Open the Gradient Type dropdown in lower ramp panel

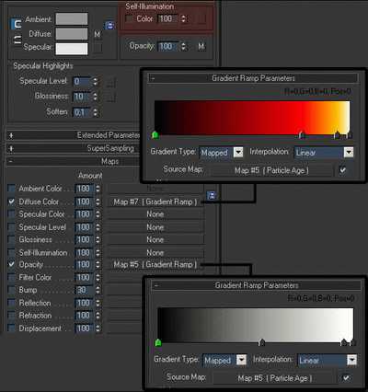[x=242, y=360]
